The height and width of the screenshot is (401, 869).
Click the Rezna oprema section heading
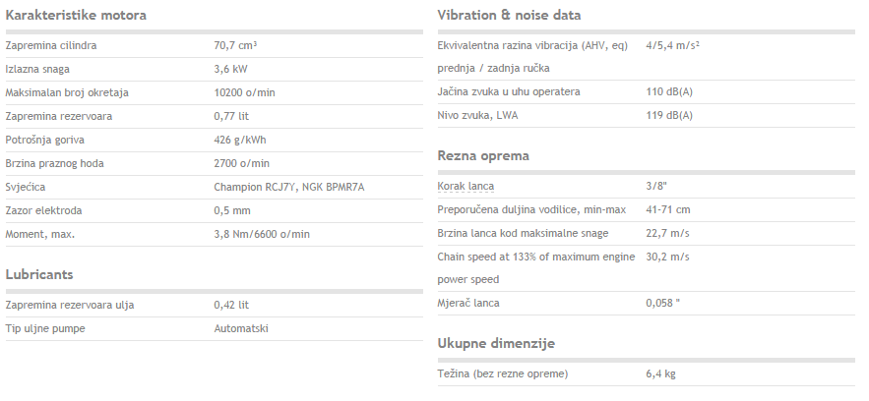click(483, 155)
